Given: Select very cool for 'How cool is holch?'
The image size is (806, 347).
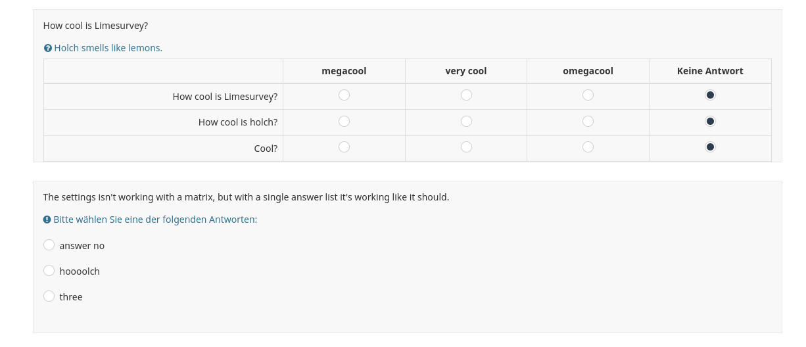Looking at the screenshot, I should (466, 122).
